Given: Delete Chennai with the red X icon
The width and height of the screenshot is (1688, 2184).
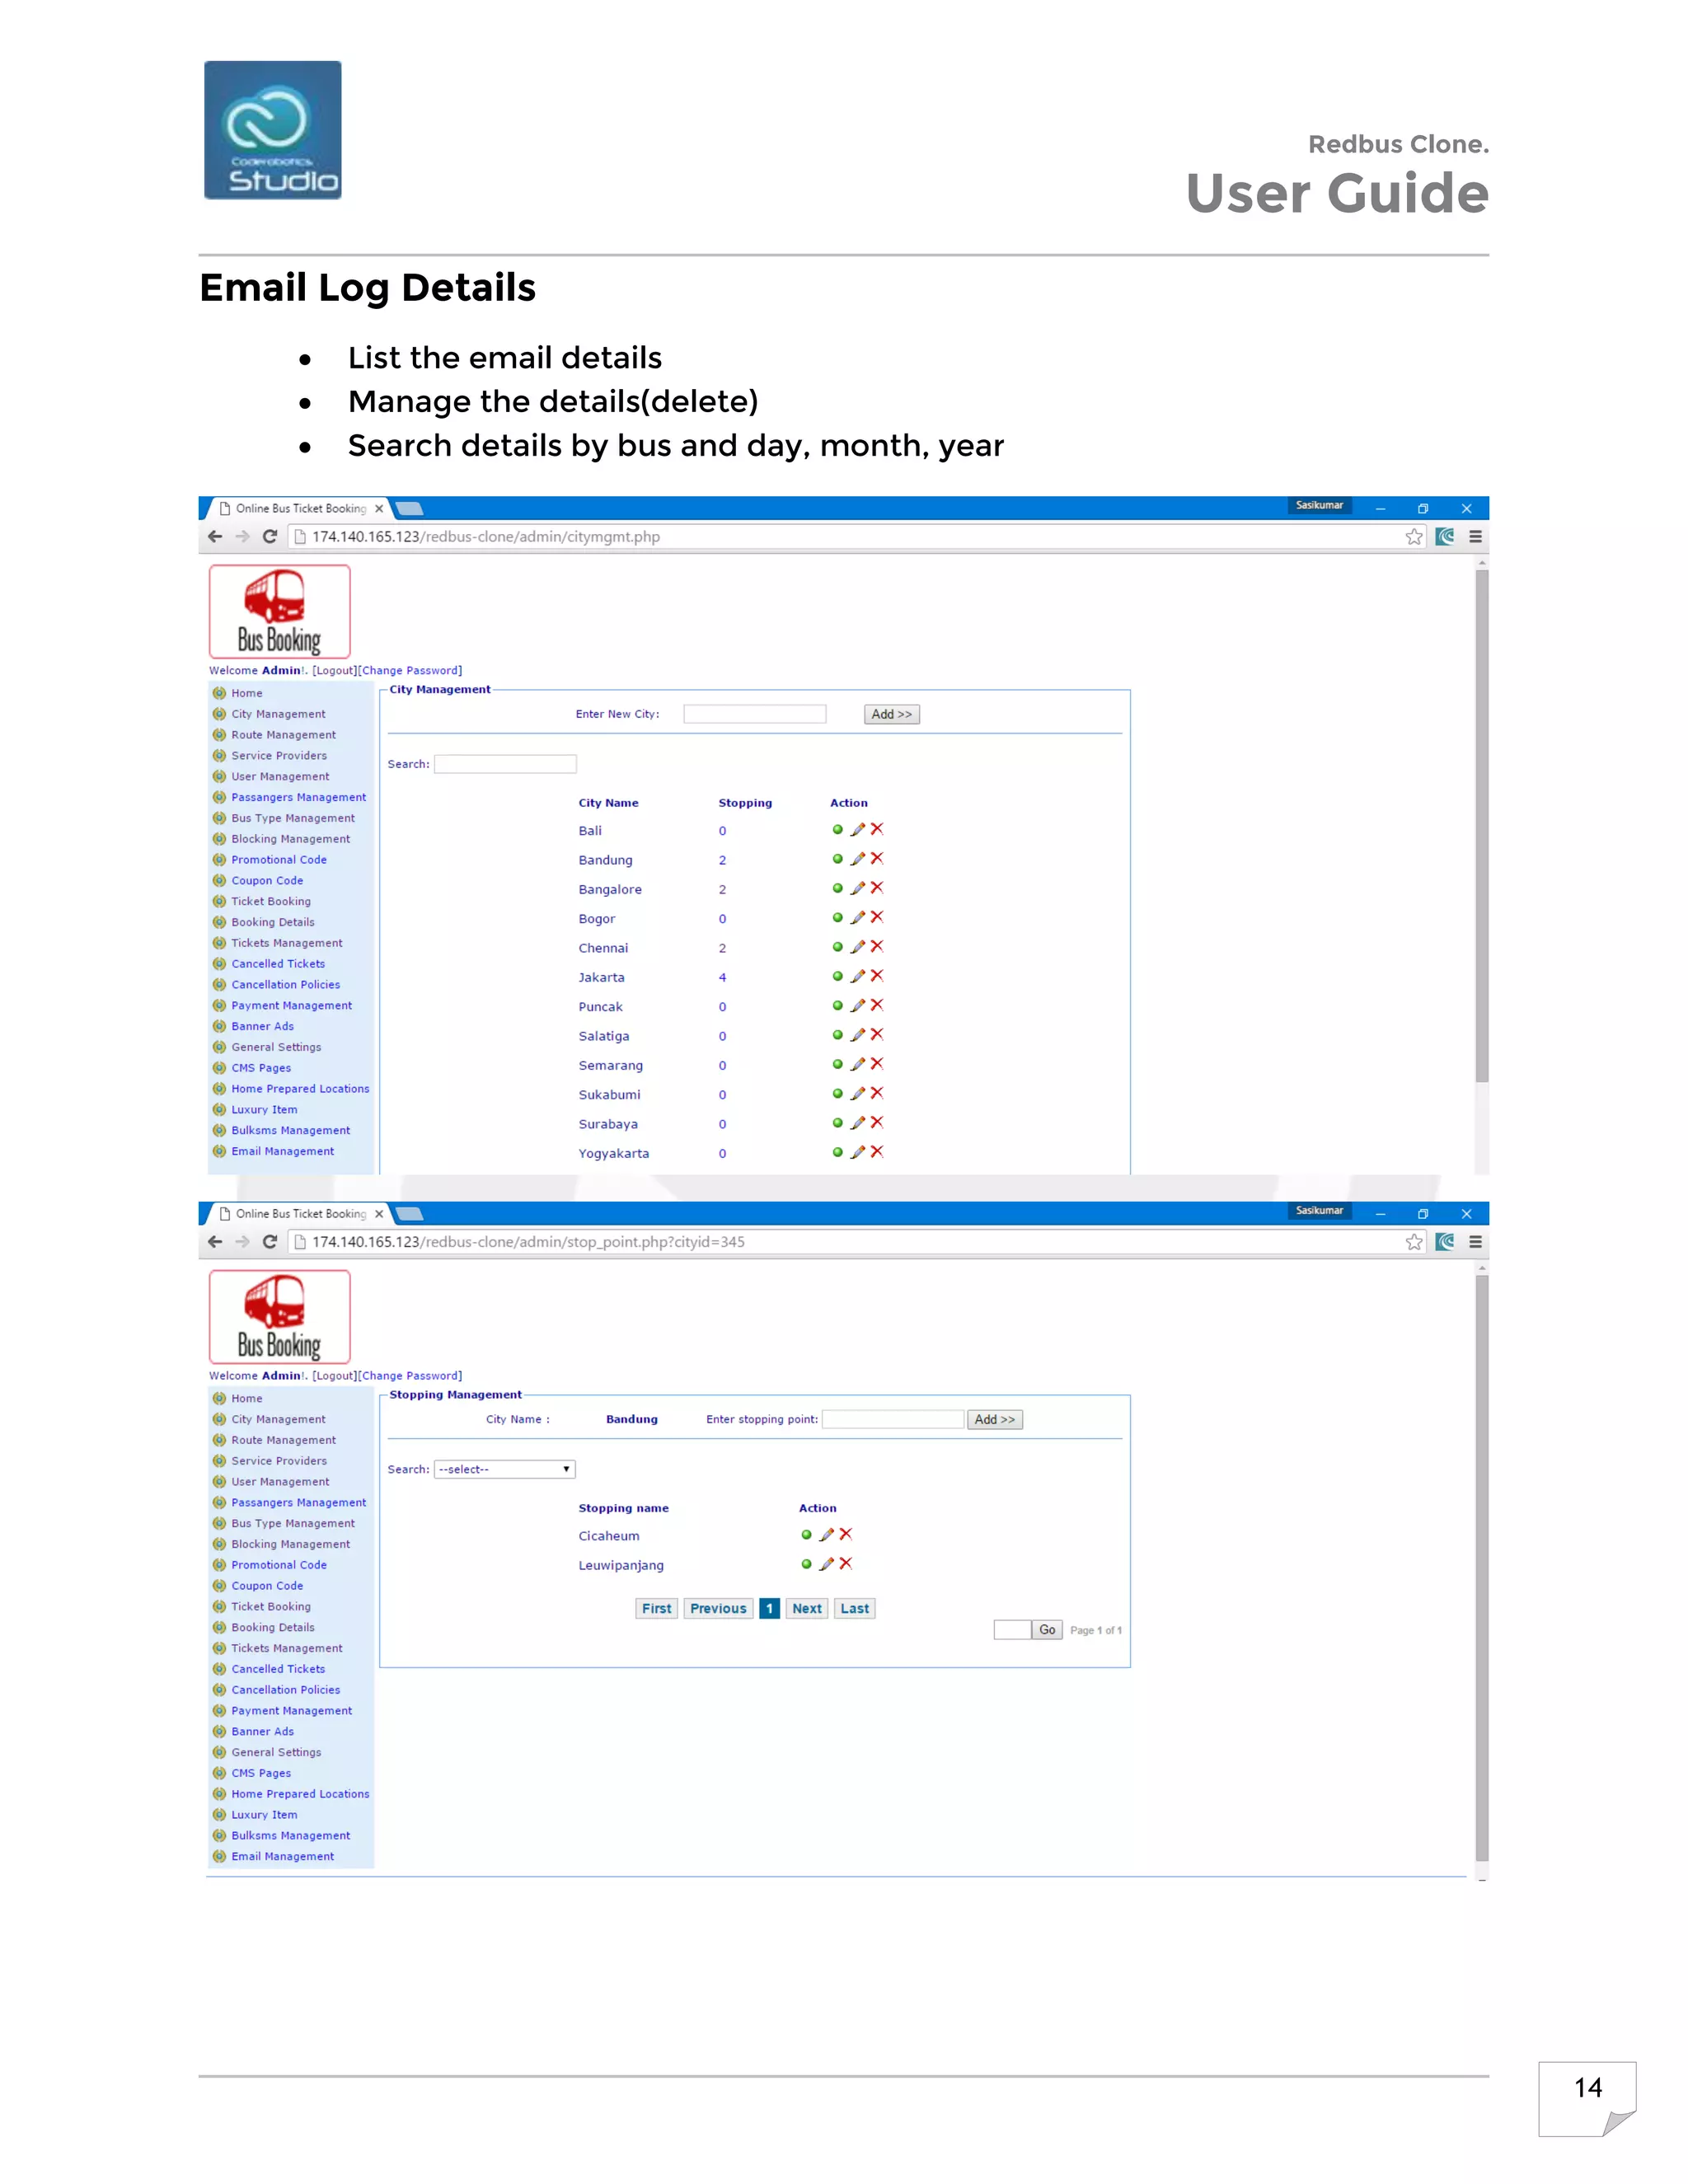Looking at the screenshot, I should 877,947.
